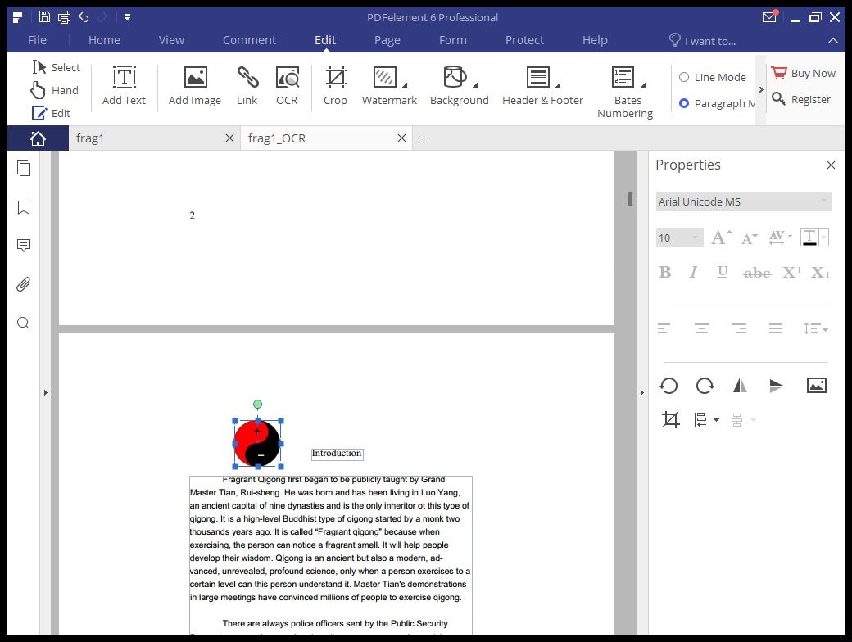Select the Paragraph Mode radio button
Viewport: 852px width, 642px height.
click(684, 103)
